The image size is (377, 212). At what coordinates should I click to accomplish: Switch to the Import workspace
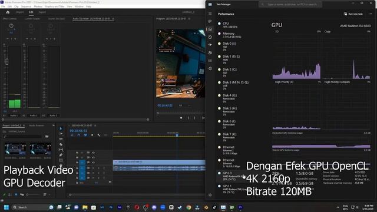[19, 12]
